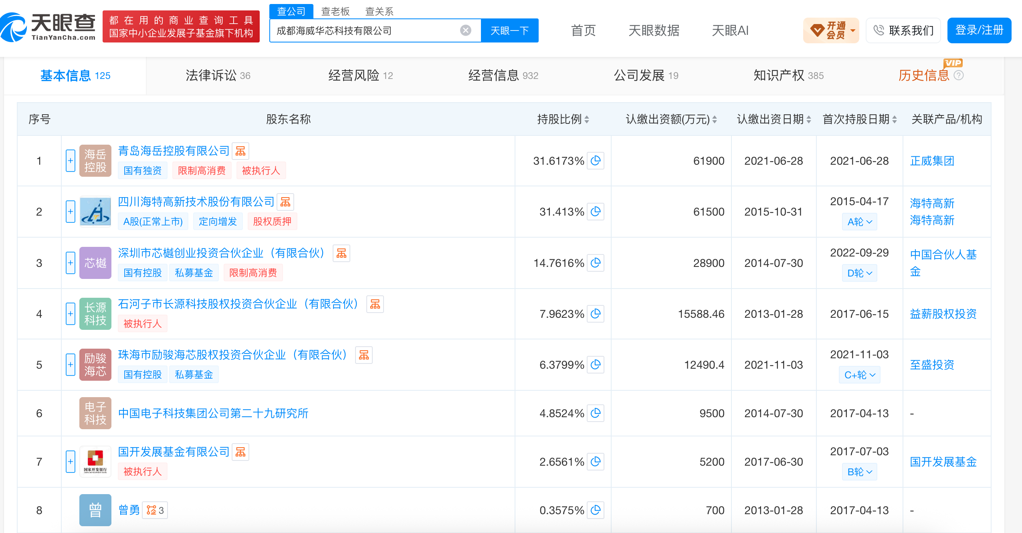The image size is (1022, 533).
Task: Click the 天眼一下 search button
Action: coord(509,30)
